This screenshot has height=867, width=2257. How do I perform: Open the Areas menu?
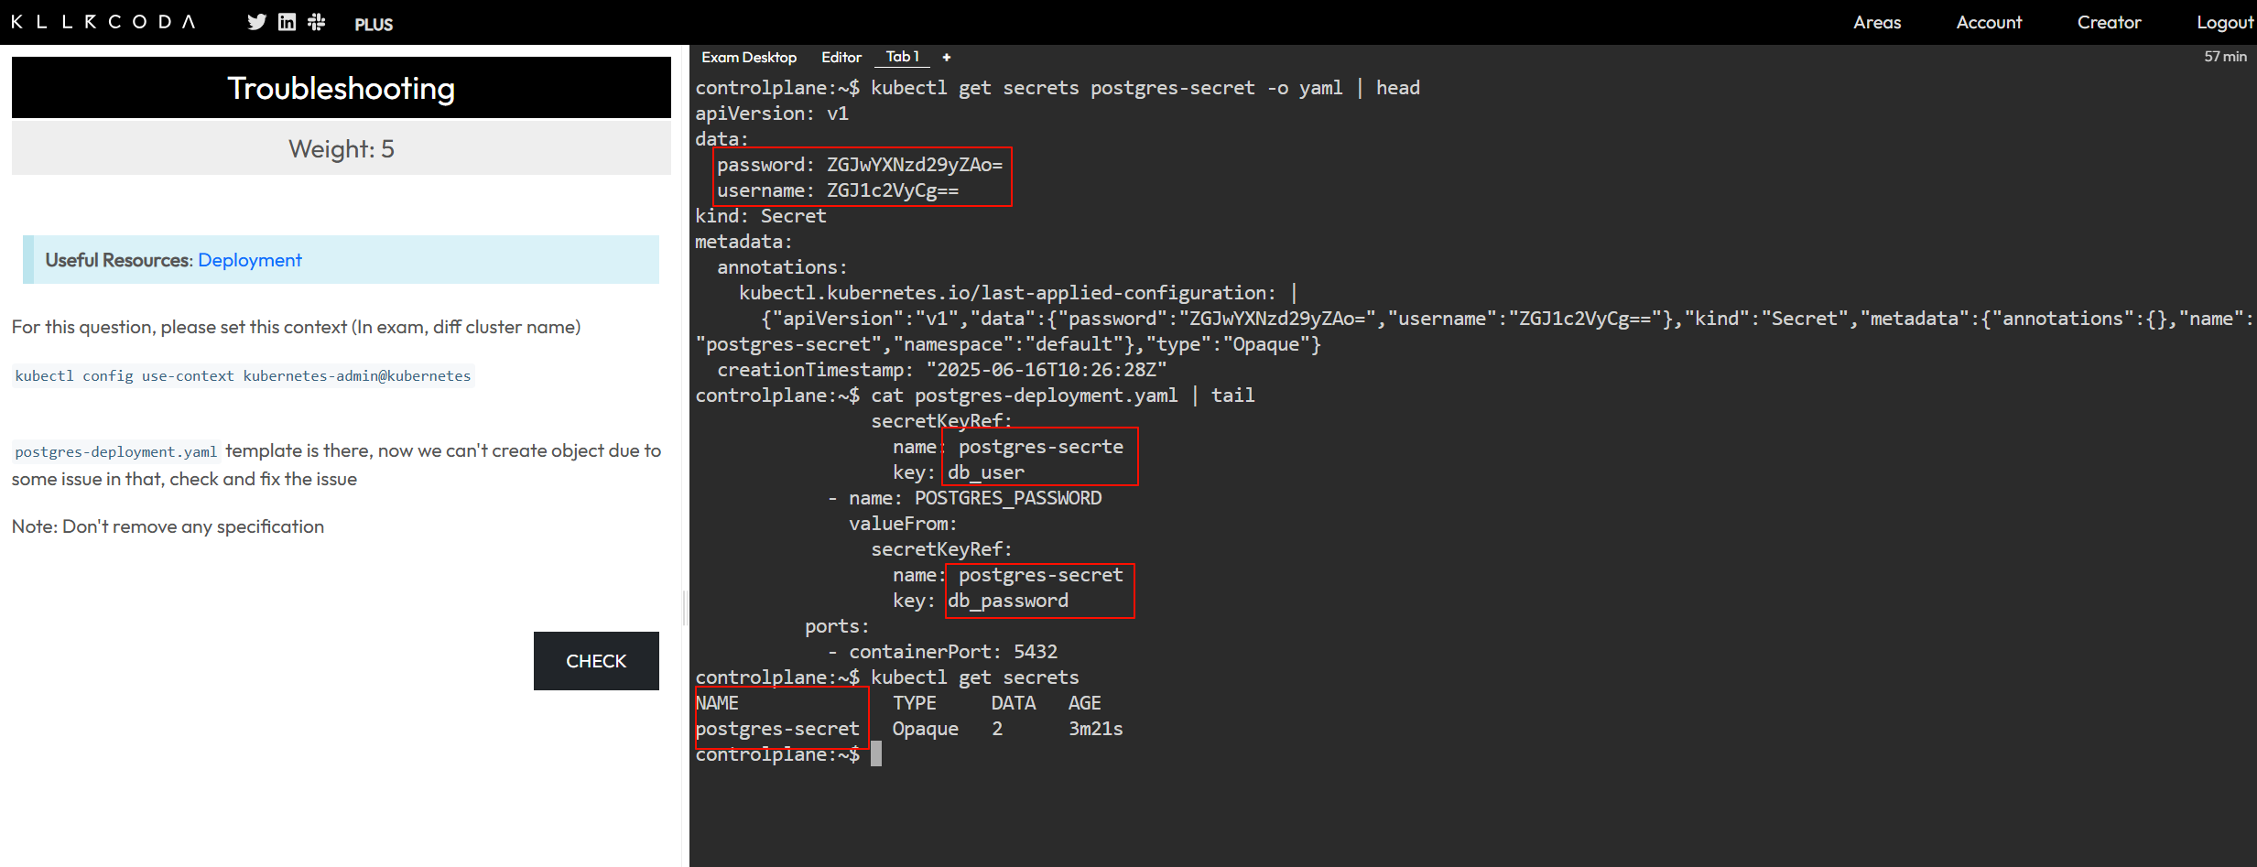pyautogui.click(x=1877, y=22)
